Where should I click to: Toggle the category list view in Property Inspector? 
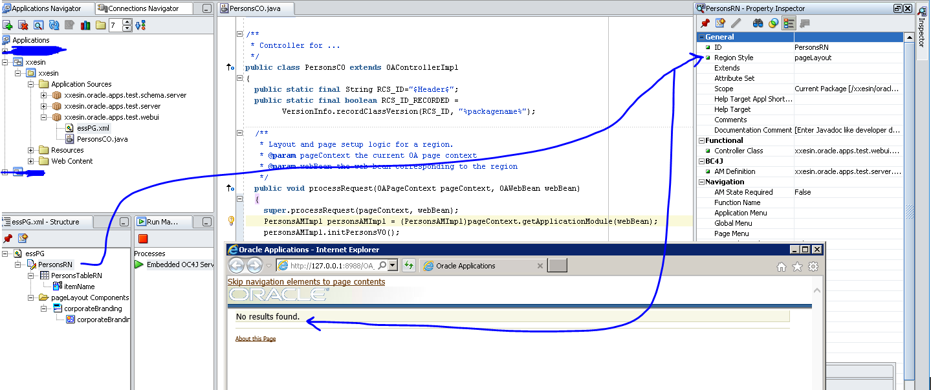[x=789, y=23]
